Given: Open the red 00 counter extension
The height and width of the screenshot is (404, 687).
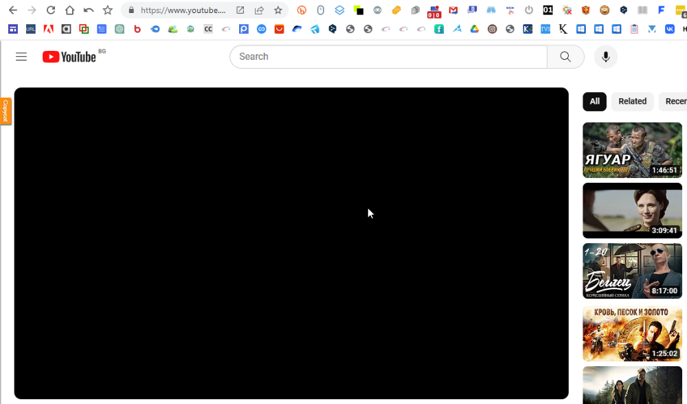Looking at the screenshot, I should click(x=434, y=12).
